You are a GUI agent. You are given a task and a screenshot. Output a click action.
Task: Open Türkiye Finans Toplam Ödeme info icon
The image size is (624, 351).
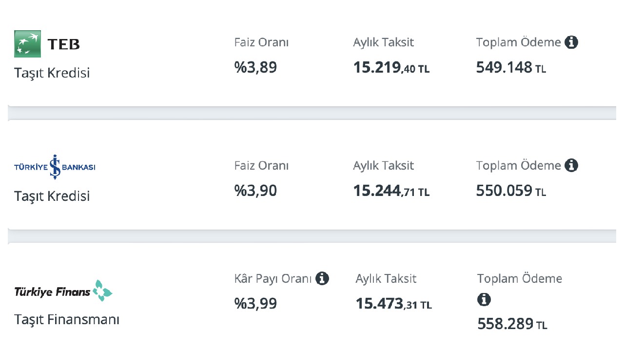click(x=484, y=299)
